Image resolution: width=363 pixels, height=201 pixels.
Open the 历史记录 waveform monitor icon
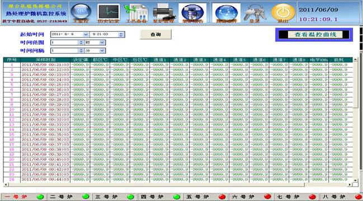[x=109, y=13]
